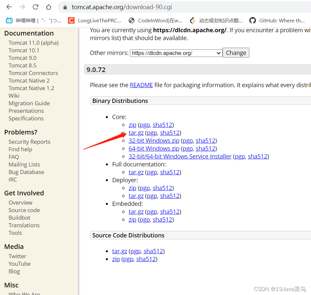Open the Bug Database link
Image resolution: width=311 pixels, height=295 pixels.
tap(26, 172)
